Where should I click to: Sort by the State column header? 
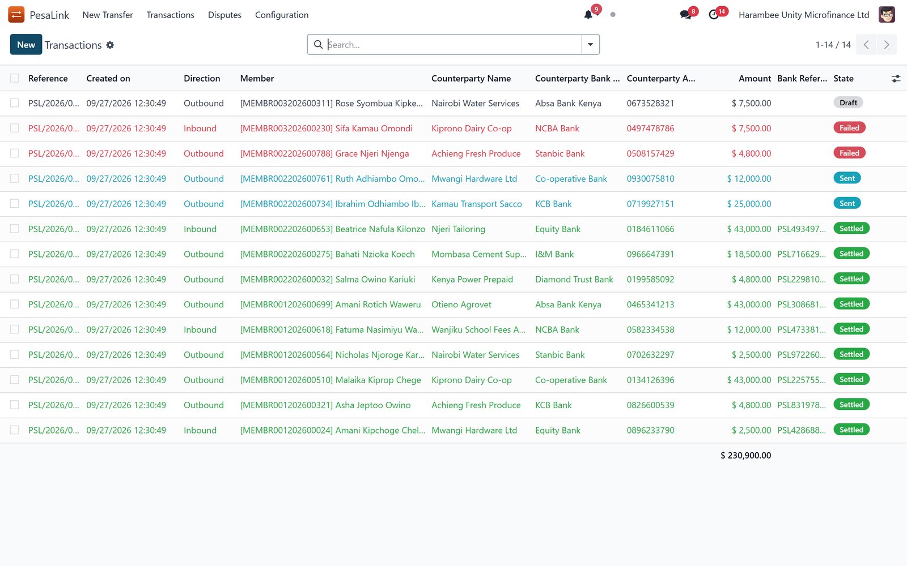tap(844, 79)
